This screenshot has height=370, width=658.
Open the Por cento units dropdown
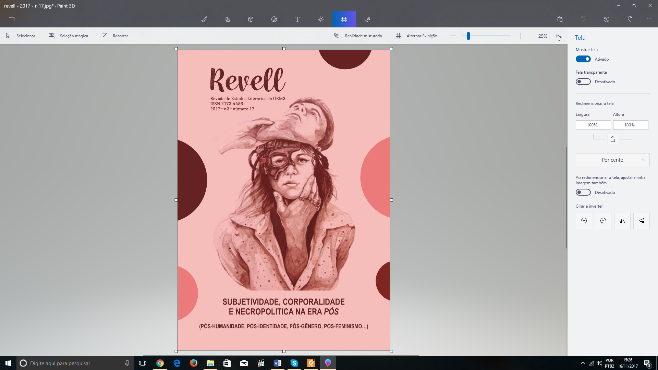(612, 160)
